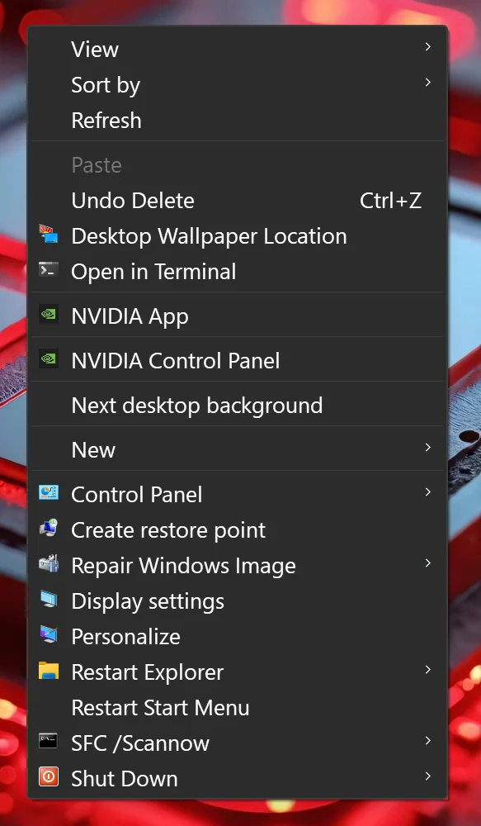The image size is (481, 826).
Task: Click the Create restore point icon
Action: (x=49, y=529)
